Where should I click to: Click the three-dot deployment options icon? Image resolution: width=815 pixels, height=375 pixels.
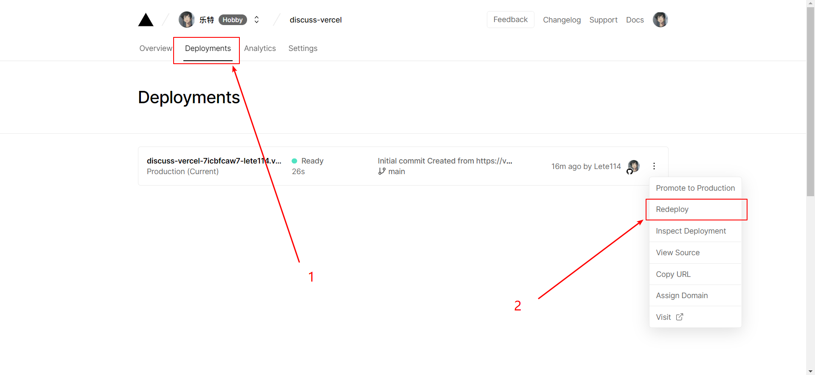tap(654, 166)
